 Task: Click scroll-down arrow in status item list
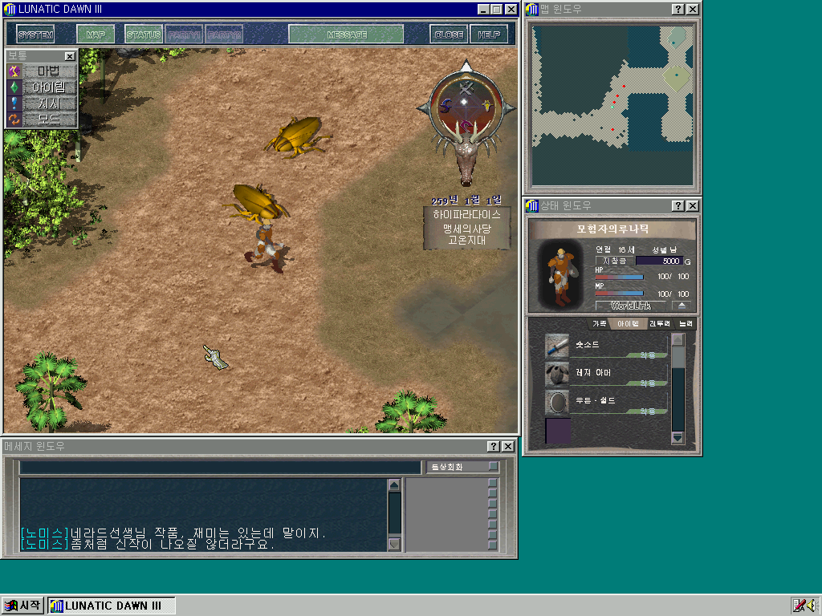(x=678, y=437)
